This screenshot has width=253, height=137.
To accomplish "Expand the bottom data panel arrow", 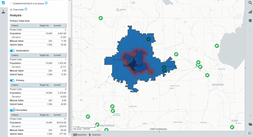I will [159, 132].
